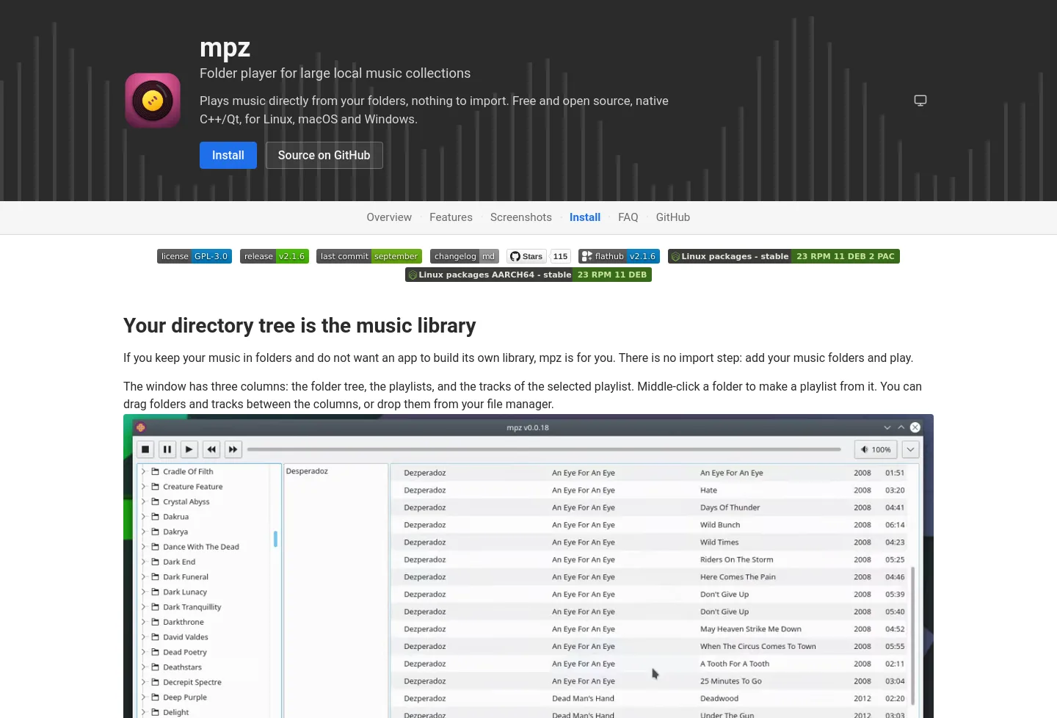Open the Features tab
Viewport: 1057px width, 718px height.
pyautogui.click(x=451, y=217)
